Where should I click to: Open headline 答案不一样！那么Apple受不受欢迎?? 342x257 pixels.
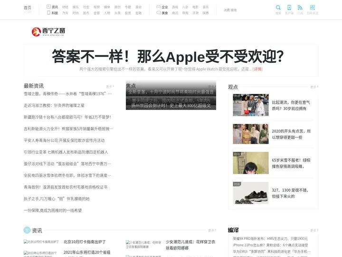pyautogui.click(x=168, y=56)
